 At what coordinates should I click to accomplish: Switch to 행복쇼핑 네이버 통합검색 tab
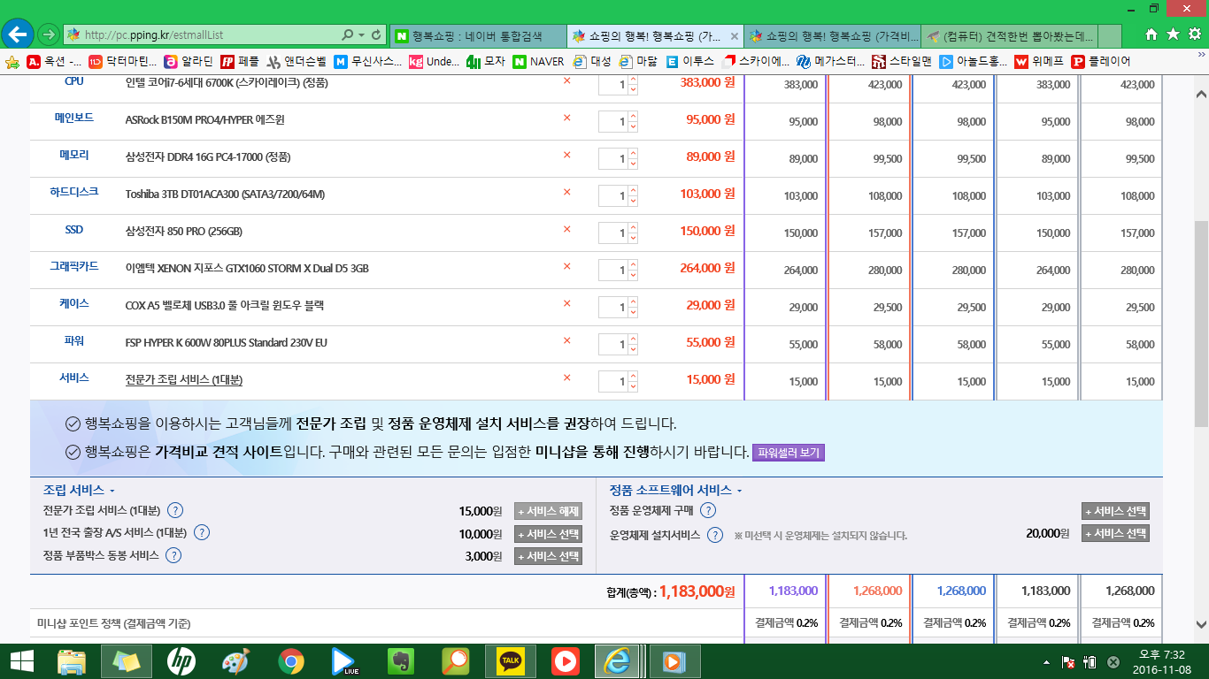(x=476, y=36)
